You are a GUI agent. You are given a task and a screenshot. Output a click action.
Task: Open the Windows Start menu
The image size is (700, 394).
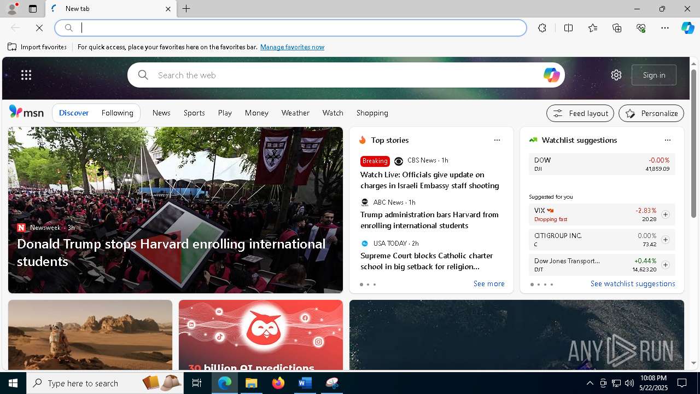click(x=13, y=383)
